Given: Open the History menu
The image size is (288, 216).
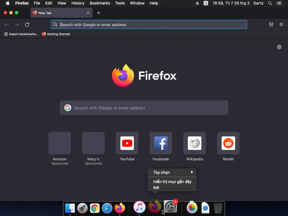Looking at the screenshot, I should (78, 3).
